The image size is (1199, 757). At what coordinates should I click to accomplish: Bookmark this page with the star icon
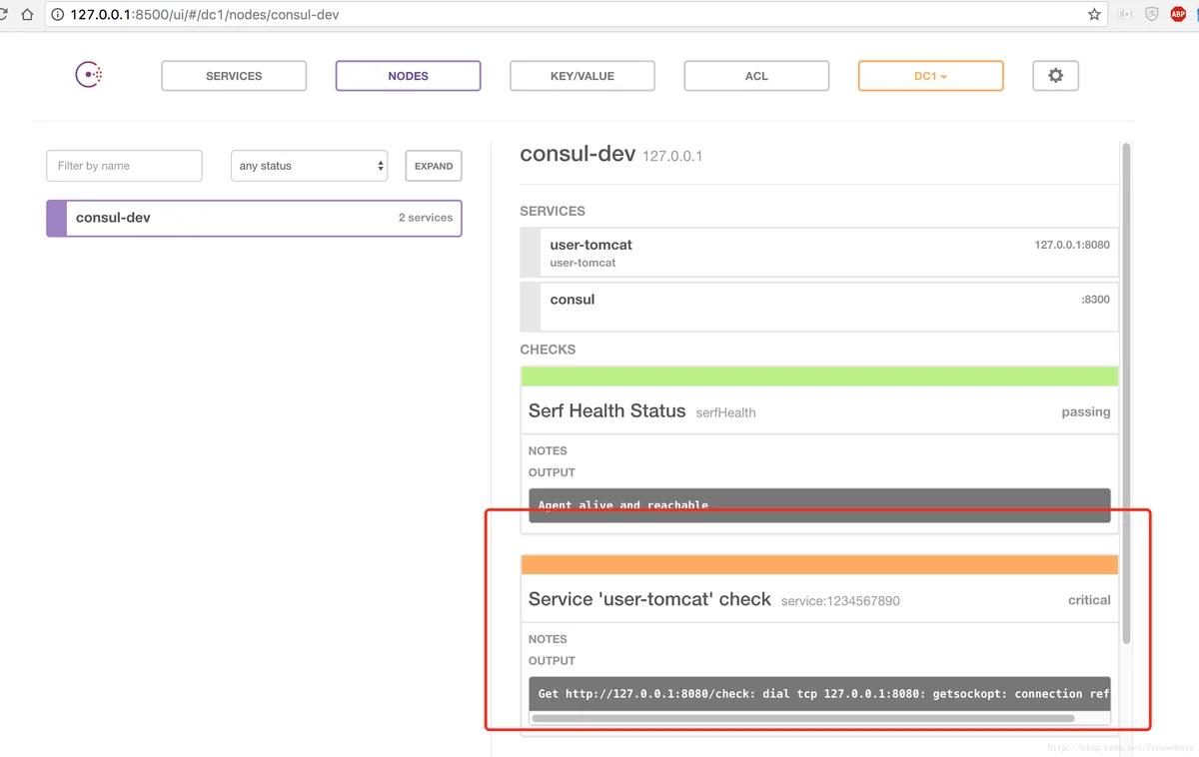pos(1094,15)
